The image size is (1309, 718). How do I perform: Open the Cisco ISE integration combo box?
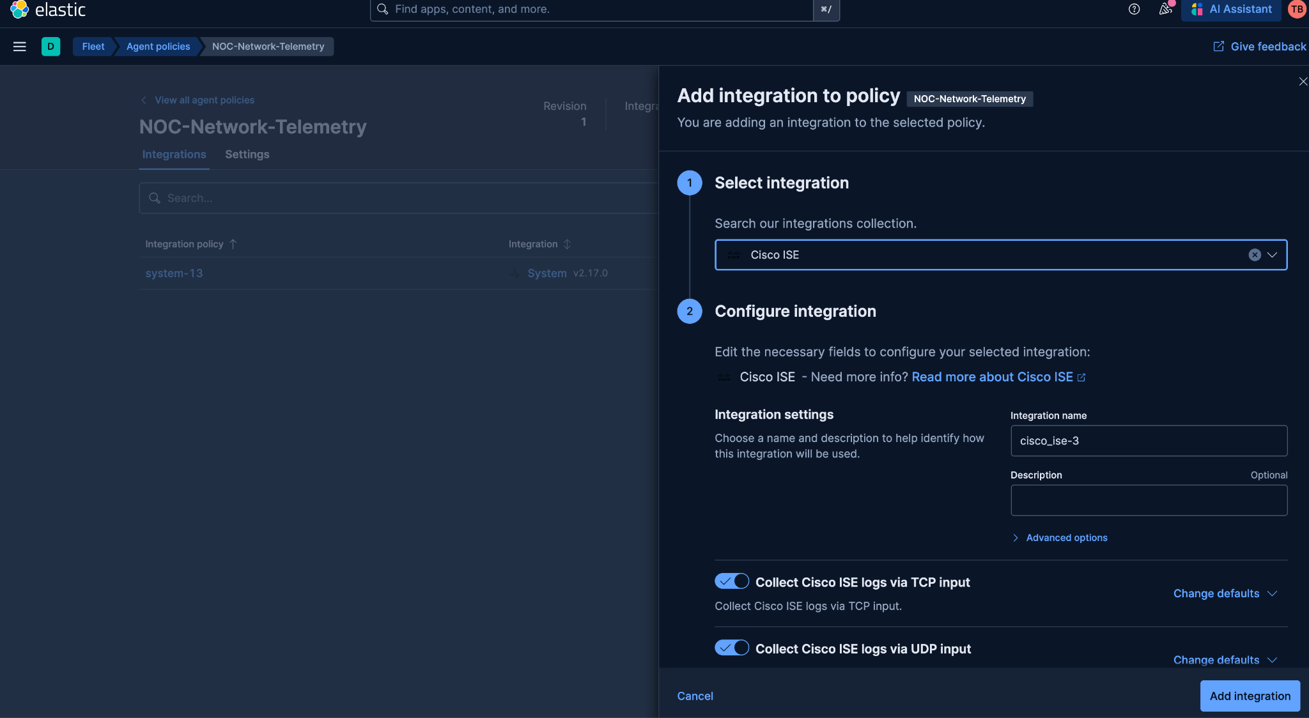click(1000, 255)
